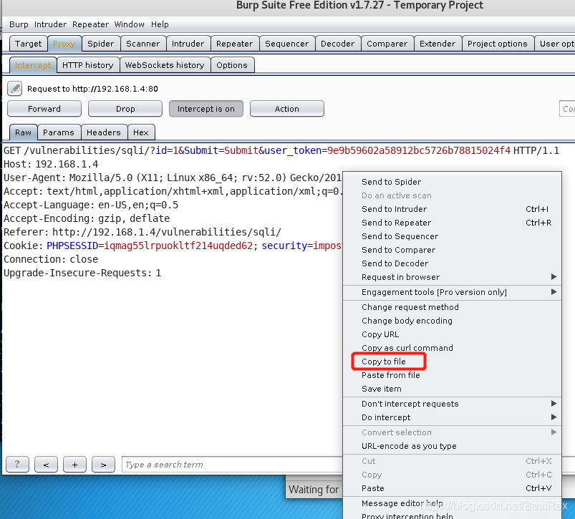
Task: Switch to the Scanner tab
Action: click(142, 44)
